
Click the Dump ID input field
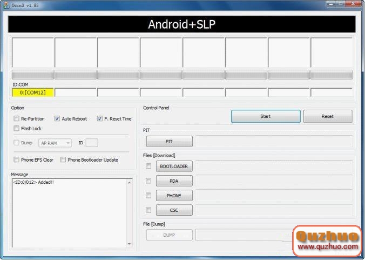tap(92, 143)
